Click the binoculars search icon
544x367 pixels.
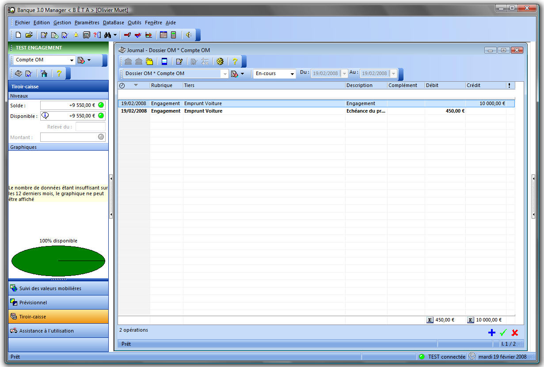click(107, 35)
